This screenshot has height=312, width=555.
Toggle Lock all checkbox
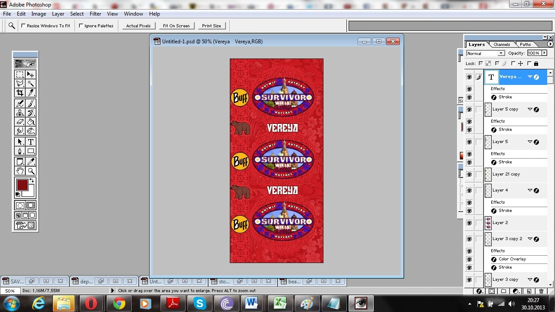[529, 64]
